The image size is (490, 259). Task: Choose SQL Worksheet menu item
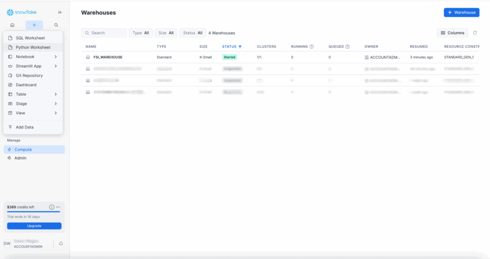30,38
